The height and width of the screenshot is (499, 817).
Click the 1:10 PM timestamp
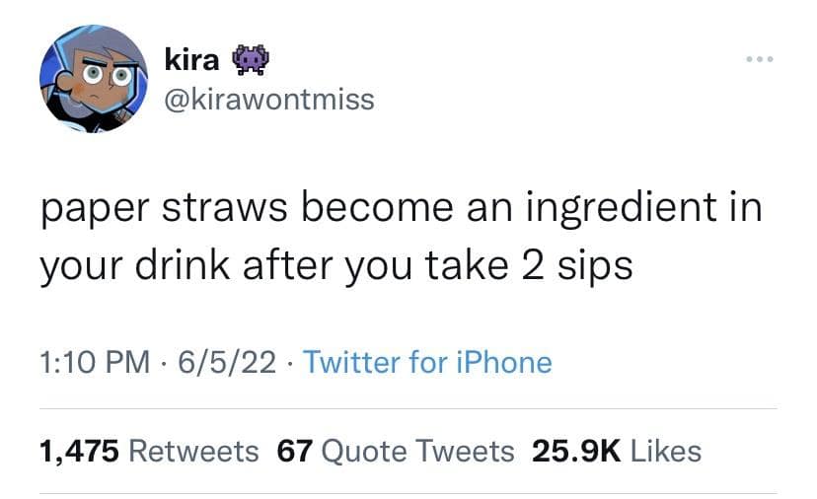(97, 363)
